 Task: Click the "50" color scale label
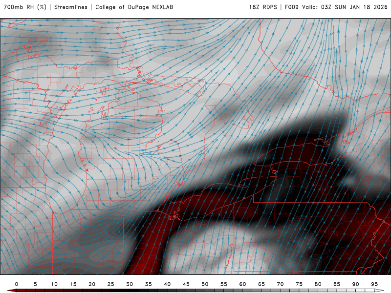pos(205,284)
